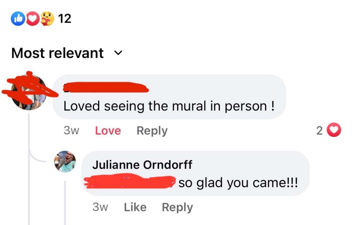This screenshot has width=352, height=225.
Task: Click the Care hugging-heart reaction icon
Action: (47, 19)
